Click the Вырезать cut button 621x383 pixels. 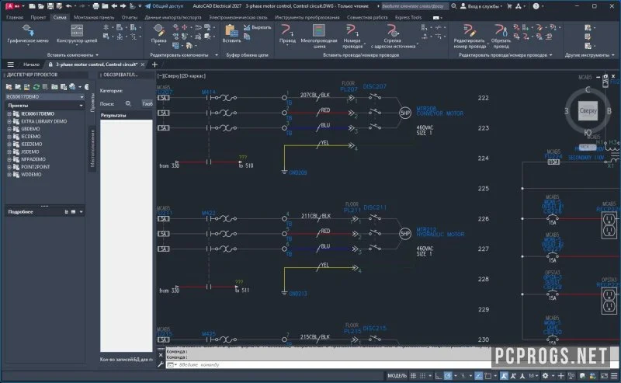pyautogui.click(x=258, y=27)
